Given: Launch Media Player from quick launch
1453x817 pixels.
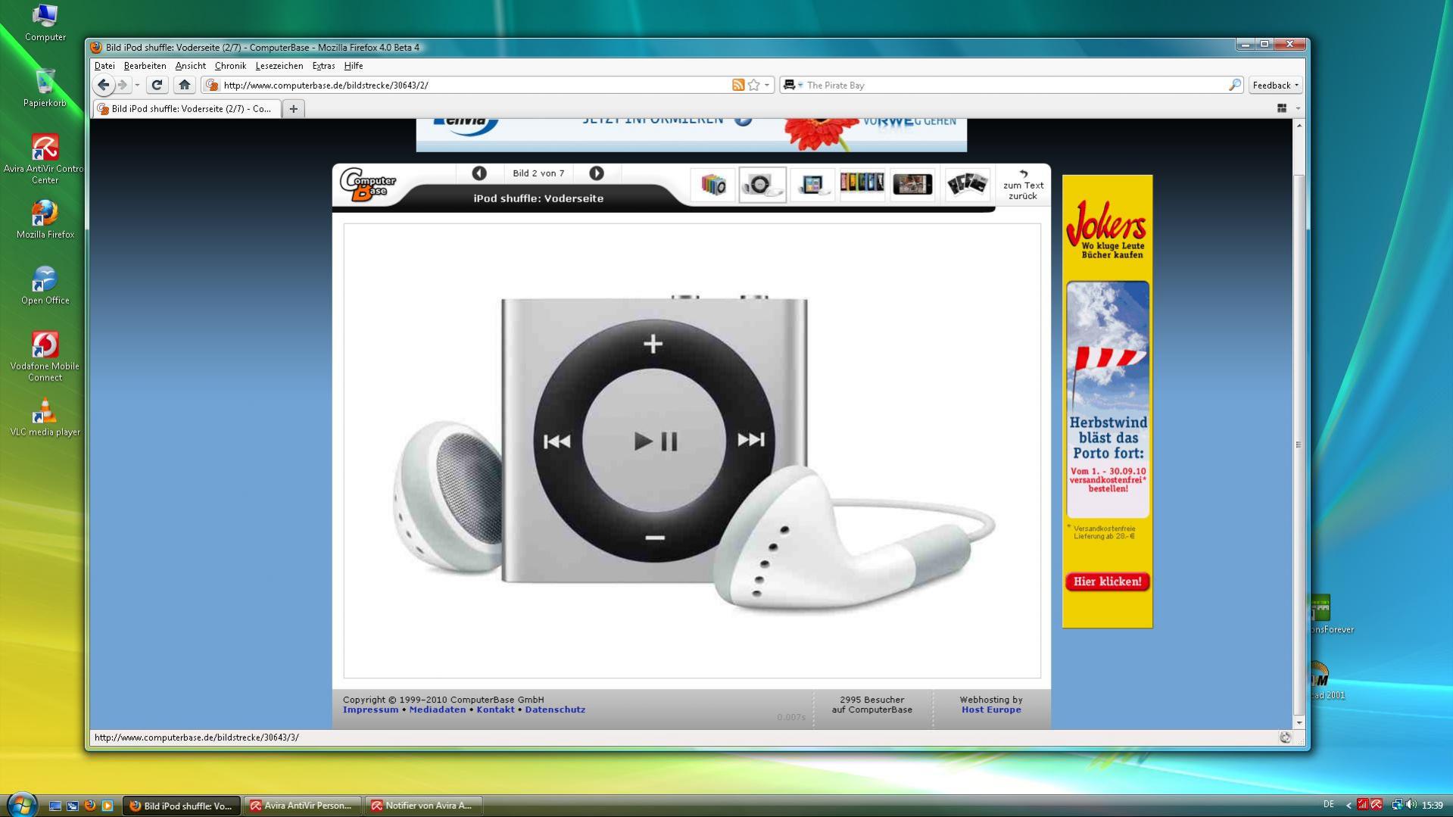Looking at the screenshot, I should [107, 806].
